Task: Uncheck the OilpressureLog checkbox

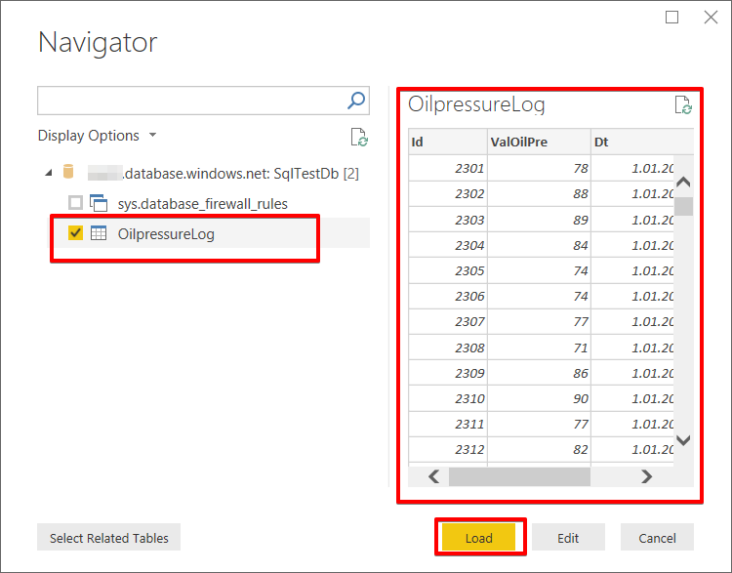Action: click(x=75, y=233)
